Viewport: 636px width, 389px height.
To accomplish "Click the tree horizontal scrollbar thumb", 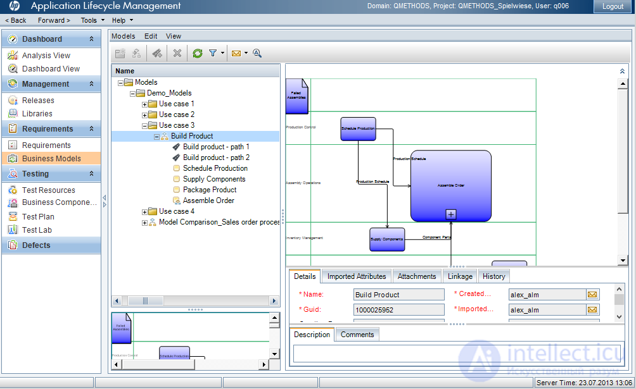I will pos(146,300).
